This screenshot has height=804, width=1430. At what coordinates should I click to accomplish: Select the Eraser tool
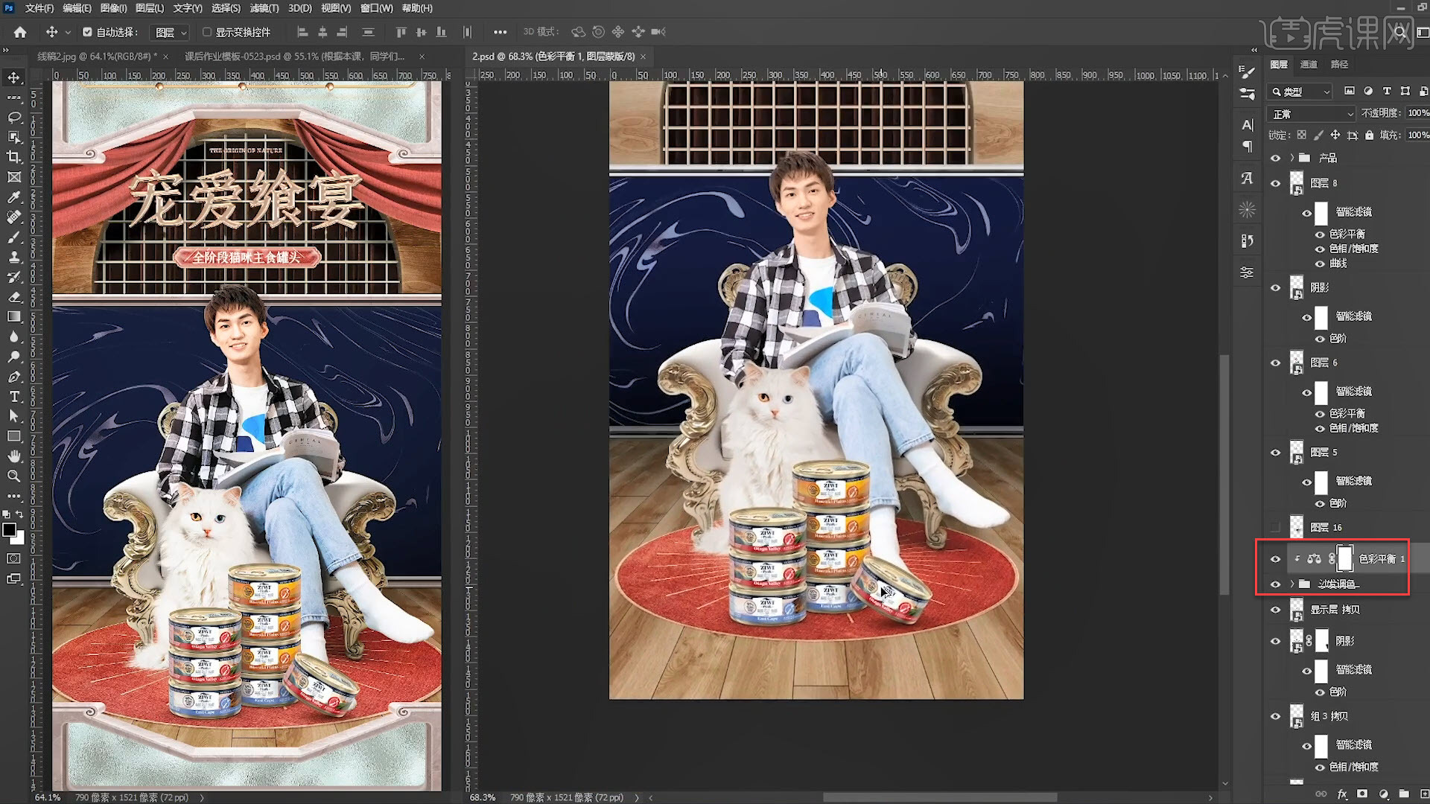click(x=13, y=297)
